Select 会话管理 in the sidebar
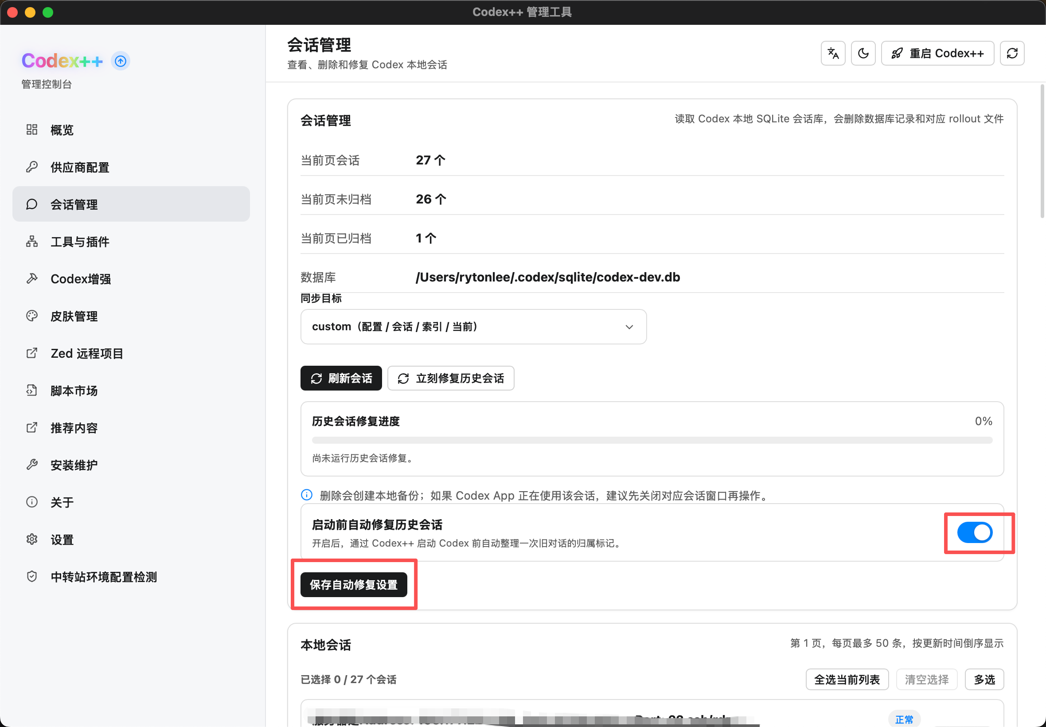Image resolution: width=1046 pixels, height=727 pixels. pyautogui.click(x=131, y=204)
